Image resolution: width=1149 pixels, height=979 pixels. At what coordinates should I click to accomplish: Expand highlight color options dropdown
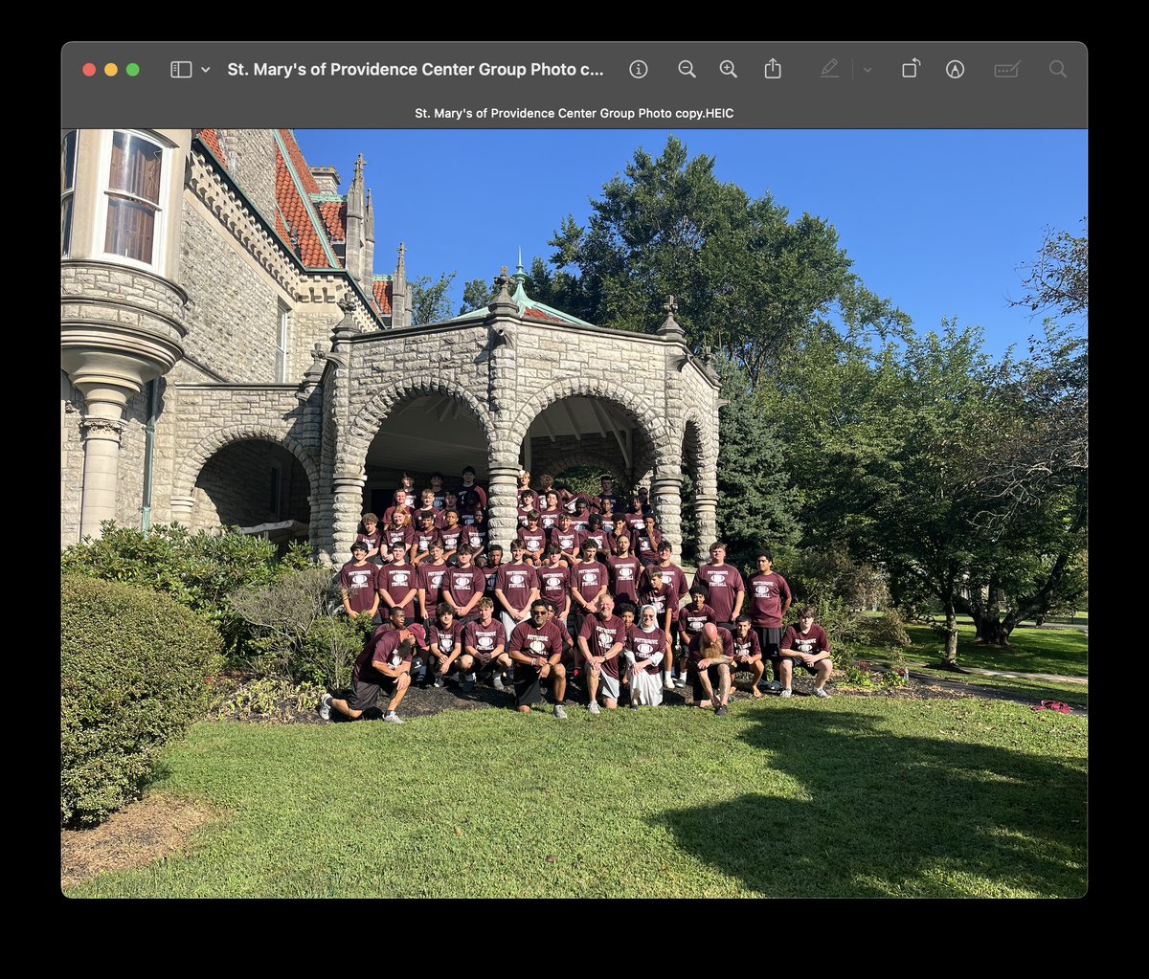[x=867, y=70]
